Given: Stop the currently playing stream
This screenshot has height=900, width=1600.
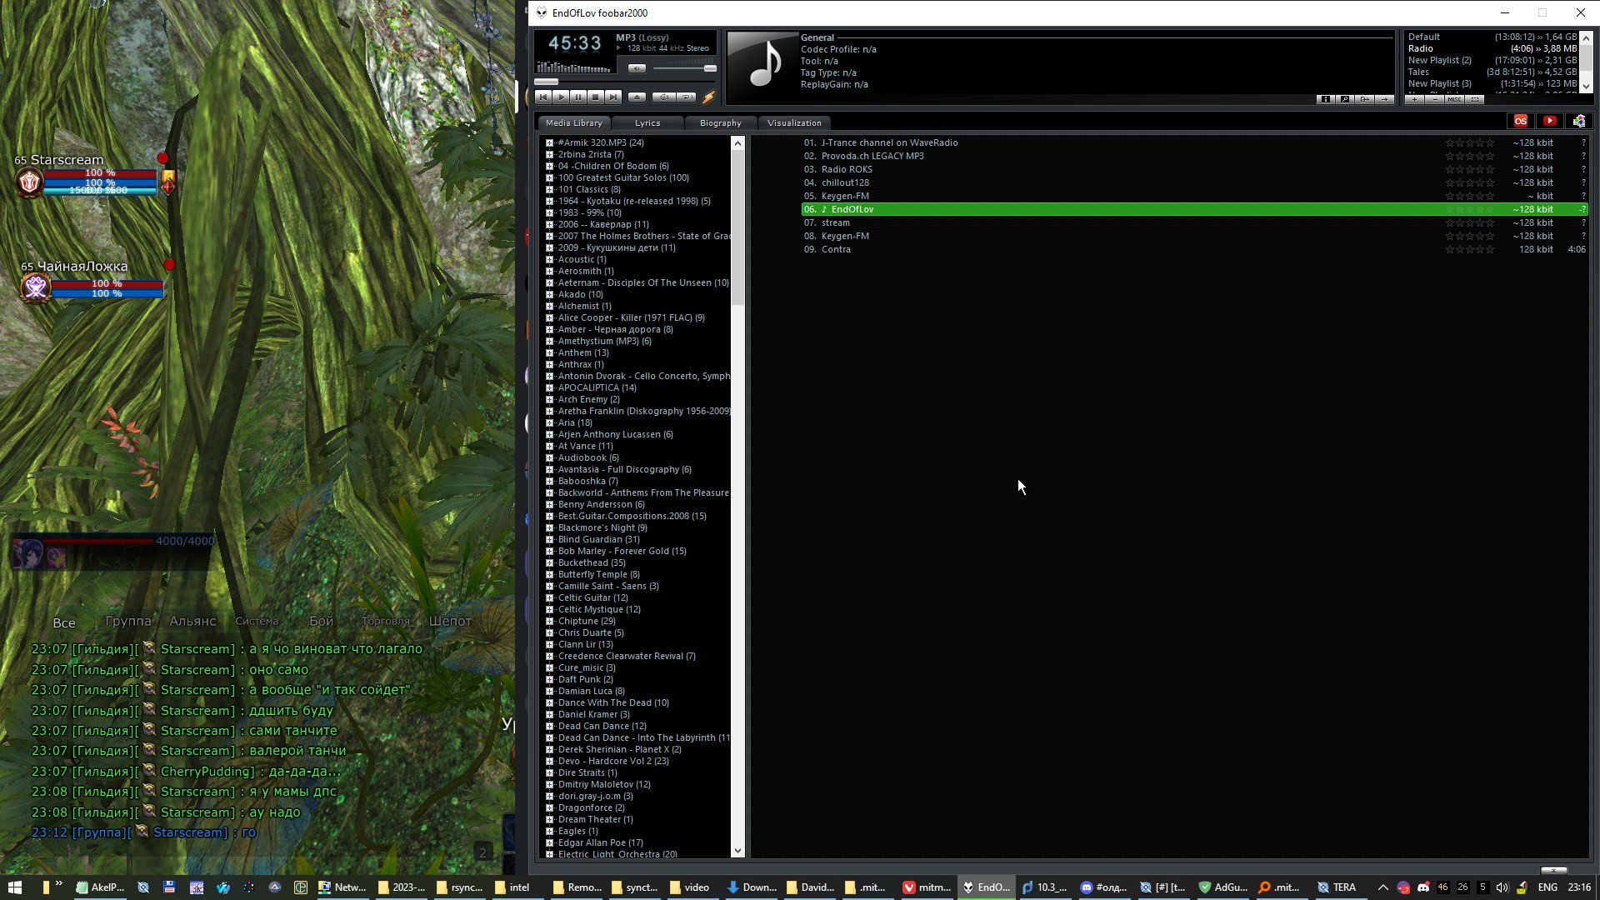Looking at the screenshot, I should (596, 97).
